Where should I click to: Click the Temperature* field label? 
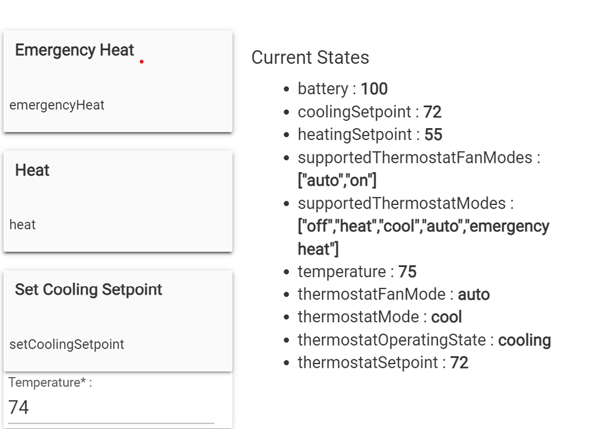(x=50, y=383)
